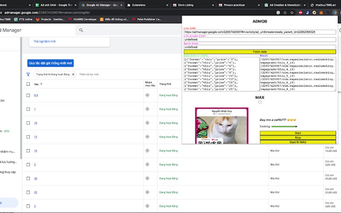Screen dimensions: 341x213
Task: Check the select-all checkbox in the table header
Action: tap(28, 84)
